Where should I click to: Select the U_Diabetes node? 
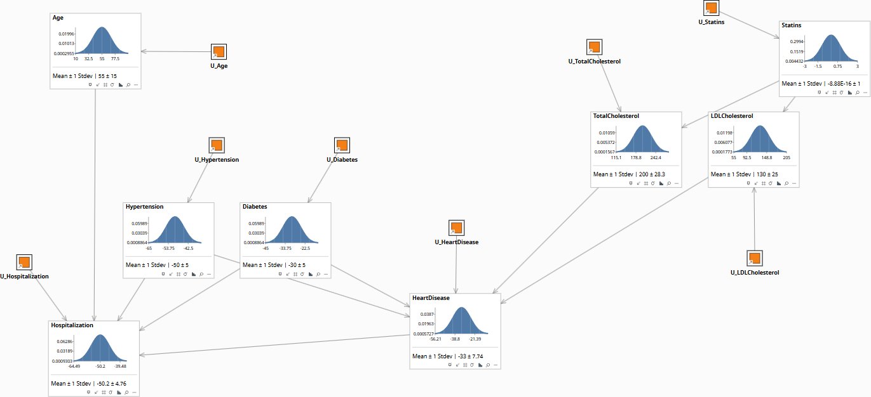pyautogui.click(x=342, y=146)
